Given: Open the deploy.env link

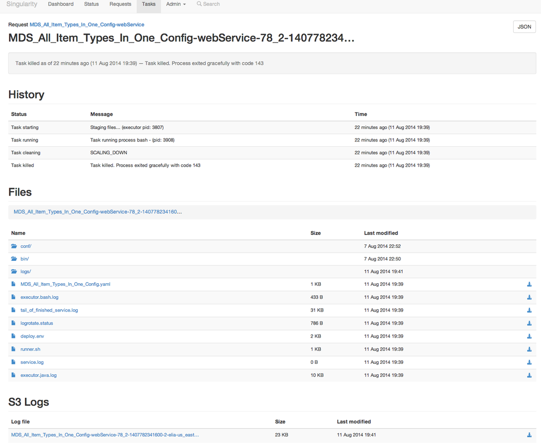Looking at the screenshot, I should (32, 336).
